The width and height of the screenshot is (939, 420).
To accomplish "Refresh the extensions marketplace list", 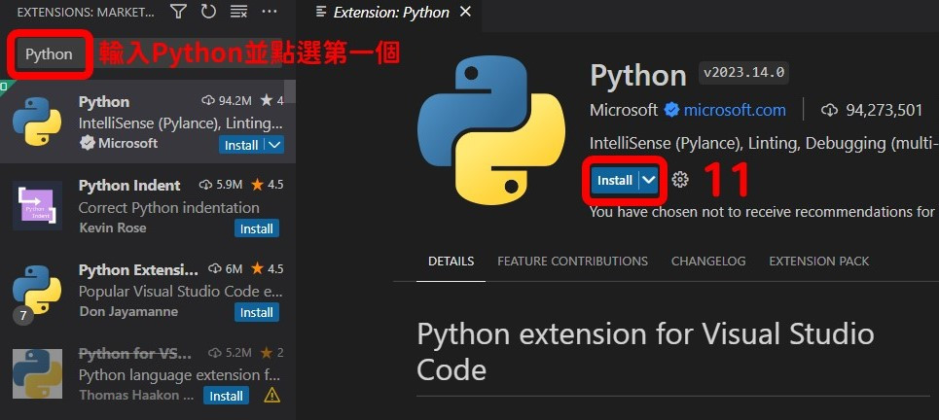I will click(x=208, y=11).
